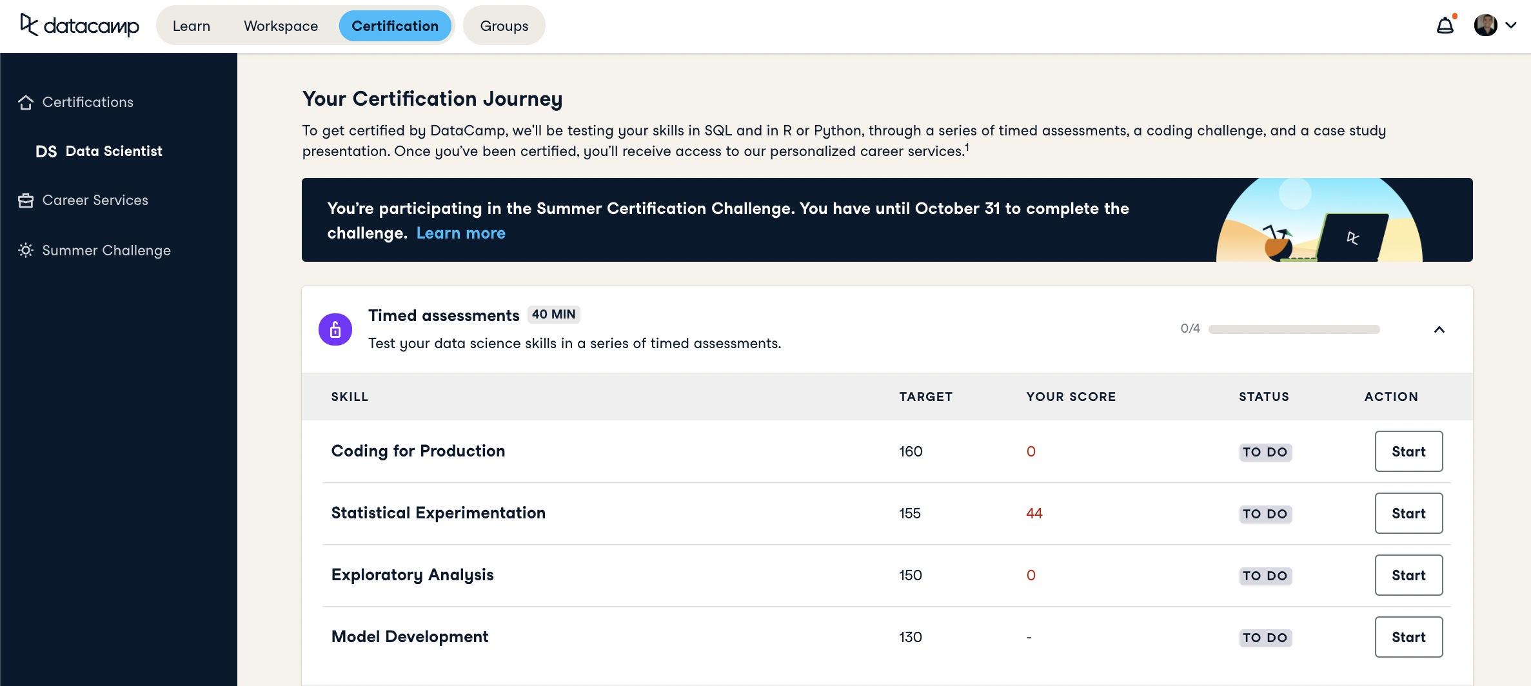Image resolution: width=1531 pixels, height=686 pixels.
Task: Start the Coding for Production assessment
Action: (x=1408, y=451)
